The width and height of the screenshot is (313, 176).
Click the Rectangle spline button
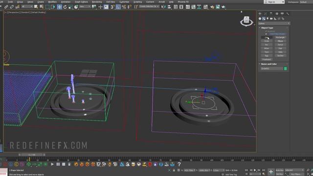click(x=280, y=37)
